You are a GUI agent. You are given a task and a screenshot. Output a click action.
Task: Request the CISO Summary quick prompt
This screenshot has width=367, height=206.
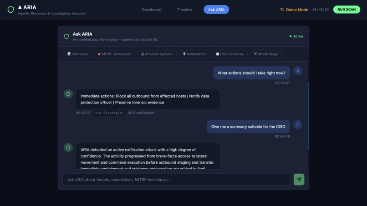coord(230,54)
